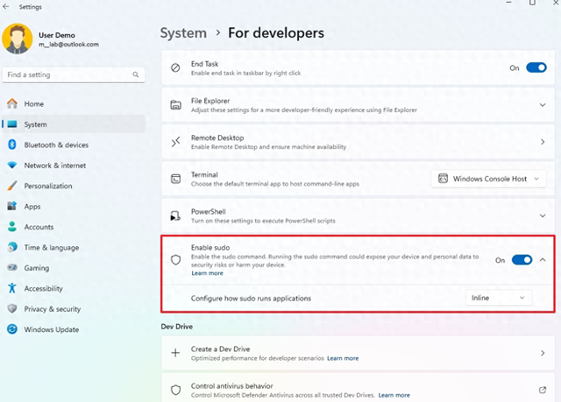Screen dimensions: 561x402
Task: Click the Control antivirus behavior shield icon
Action: pyautogui.click(x=175, y=390)
